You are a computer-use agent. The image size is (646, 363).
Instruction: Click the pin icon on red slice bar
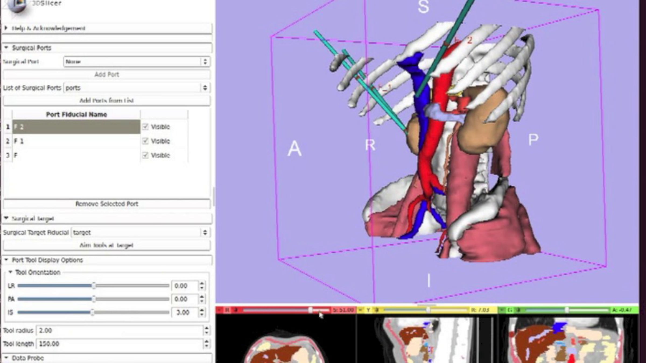click(220, 310)
